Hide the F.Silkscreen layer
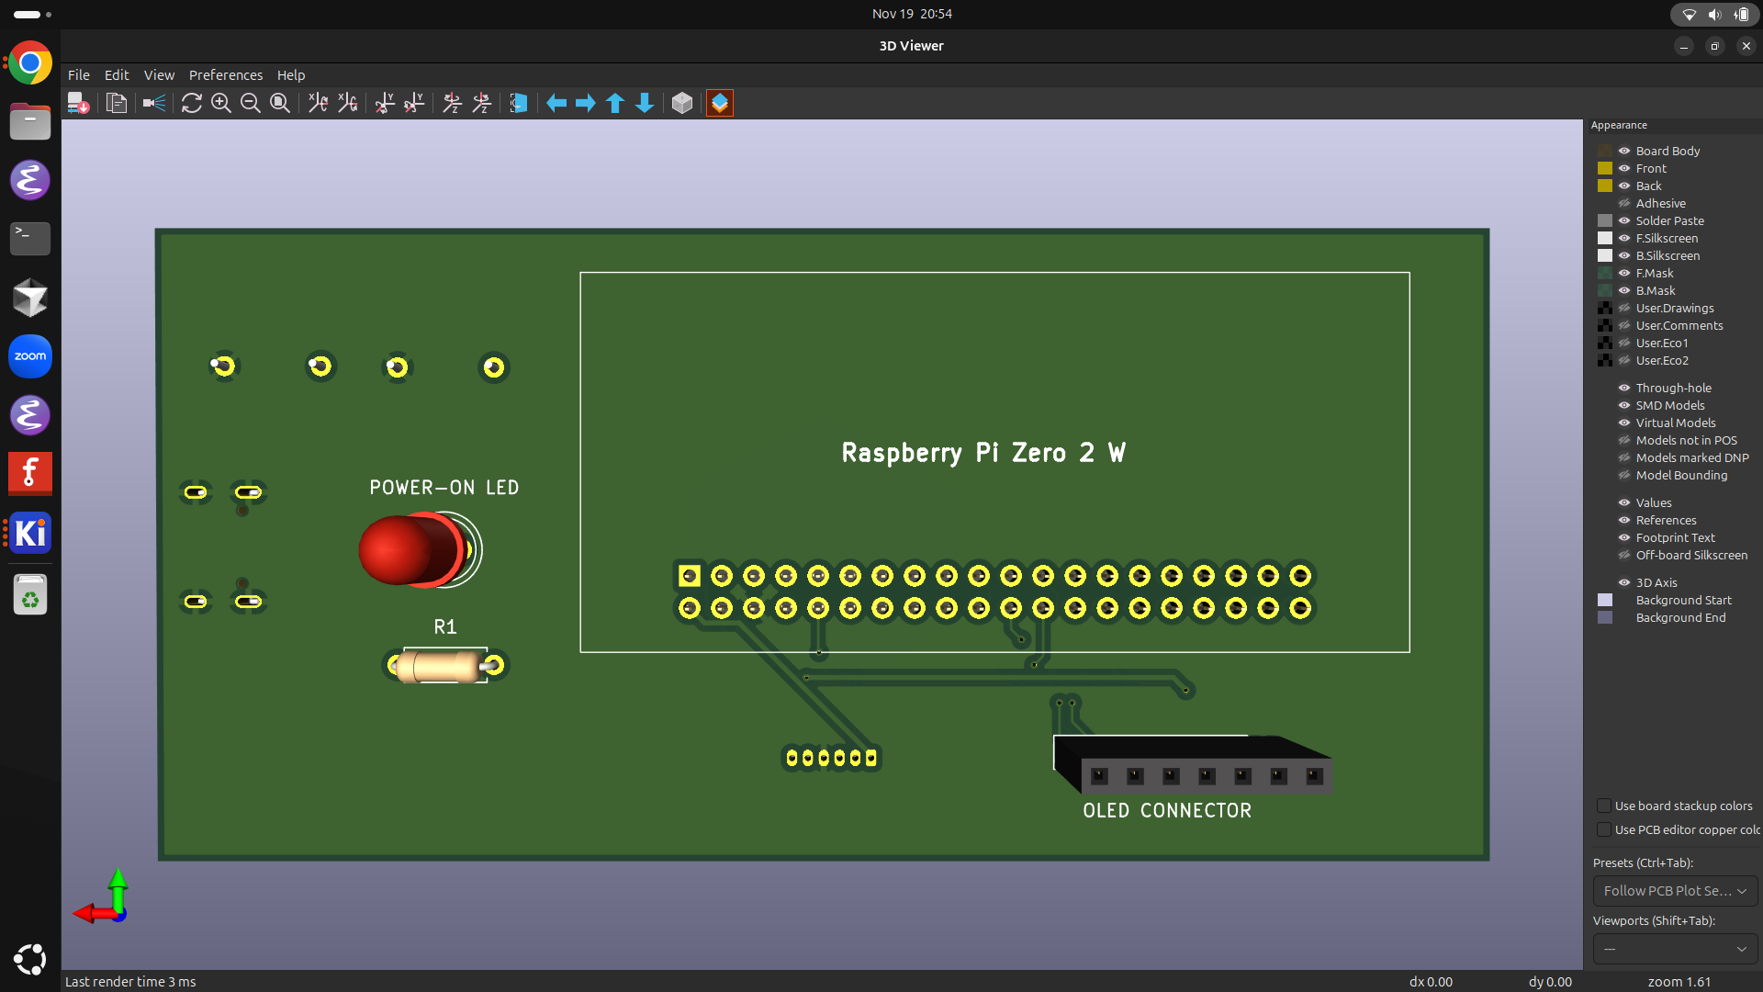Viewport: 1763px width, 992px height. pyautogui.click(x=1623, y=238)
